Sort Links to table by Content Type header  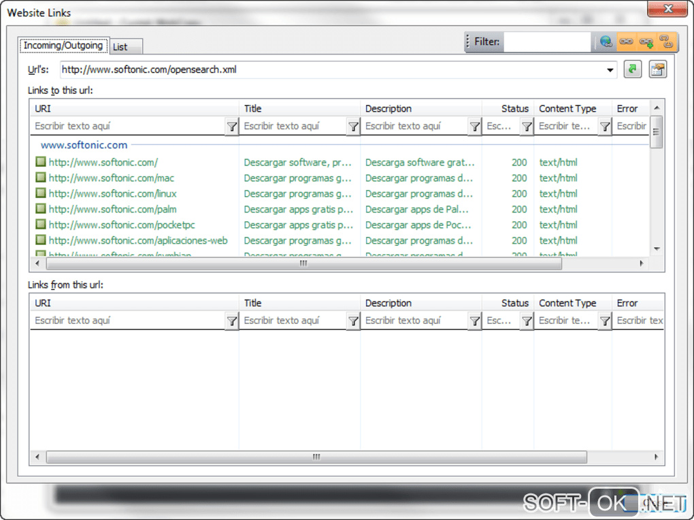coord(573,108)
